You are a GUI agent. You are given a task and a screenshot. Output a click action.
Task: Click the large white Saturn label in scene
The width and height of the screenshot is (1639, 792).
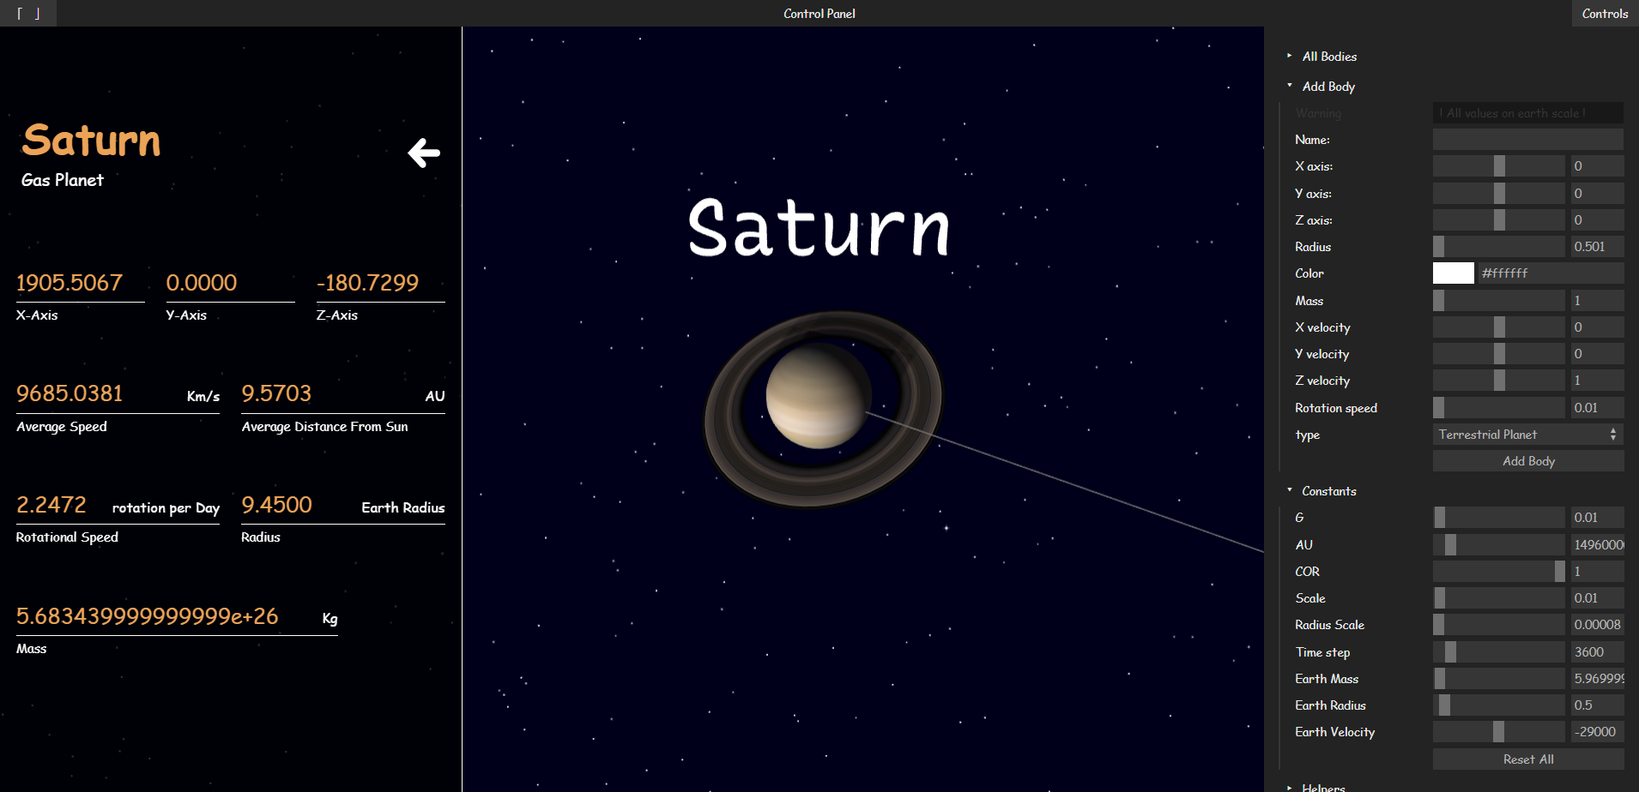point(819,228)
